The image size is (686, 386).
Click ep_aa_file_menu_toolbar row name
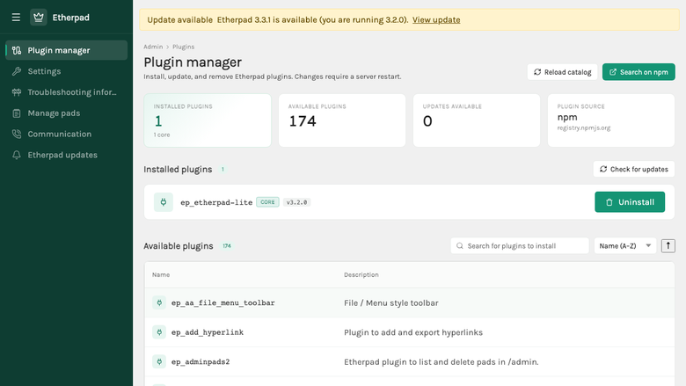click(223, 302)
